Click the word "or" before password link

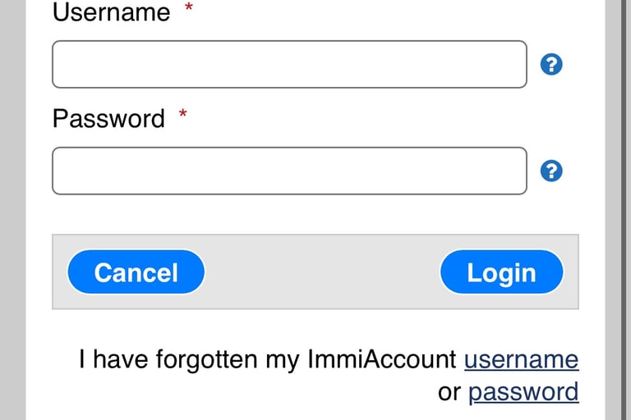point(449,392)
